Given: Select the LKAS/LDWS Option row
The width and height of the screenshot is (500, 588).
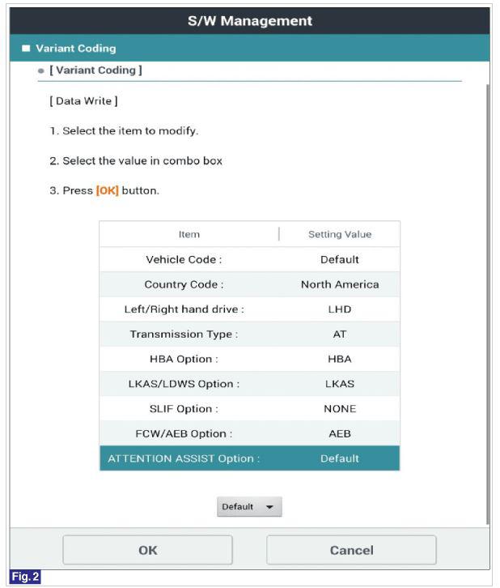Looking at the screenshot, I should point(184,384).
